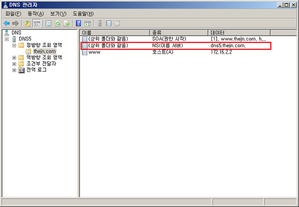Image resolution: width=299 pixels, height=207 pixels.
Task: Collapse the DNS5 server node
Action: (7, 39)
